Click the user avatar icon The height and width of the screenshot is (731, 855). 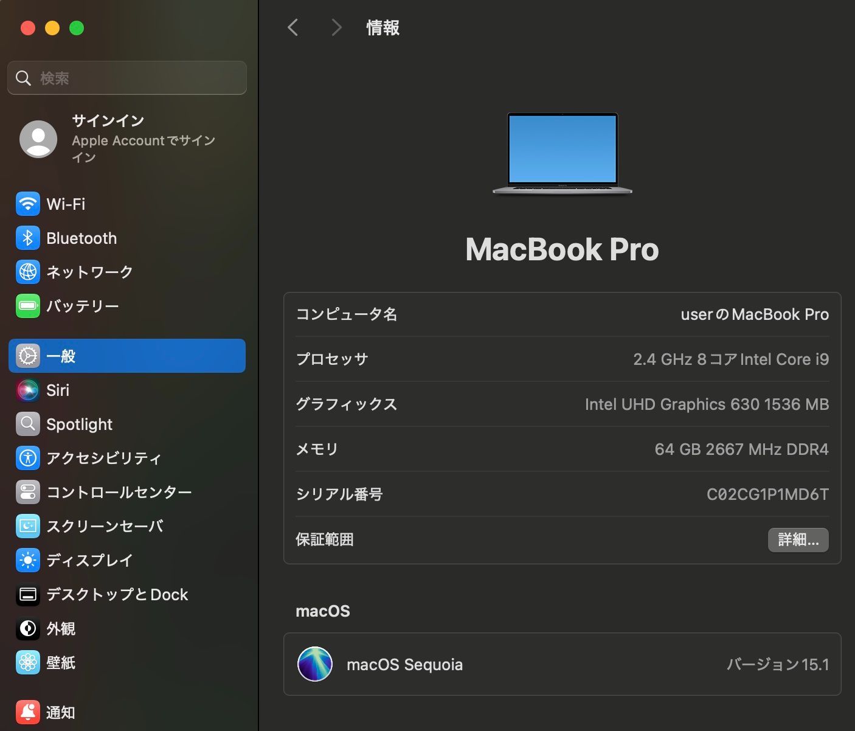pyautogui.click(x=38, y=139)
